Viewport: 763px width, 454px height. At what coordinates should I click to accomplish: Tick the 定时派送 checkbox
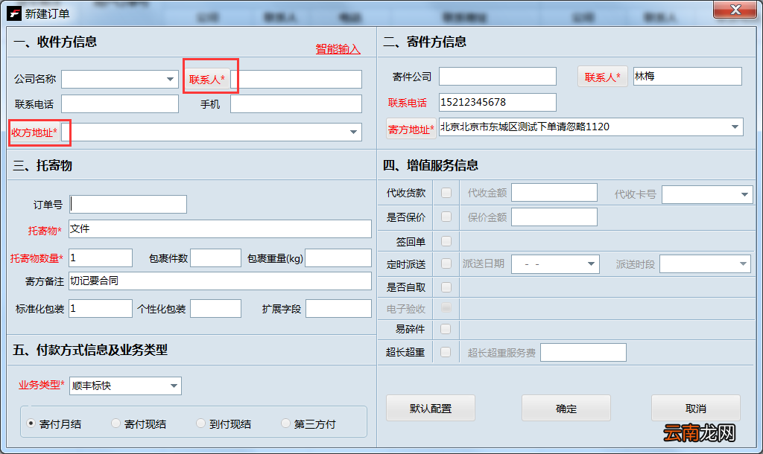[446, 263]
